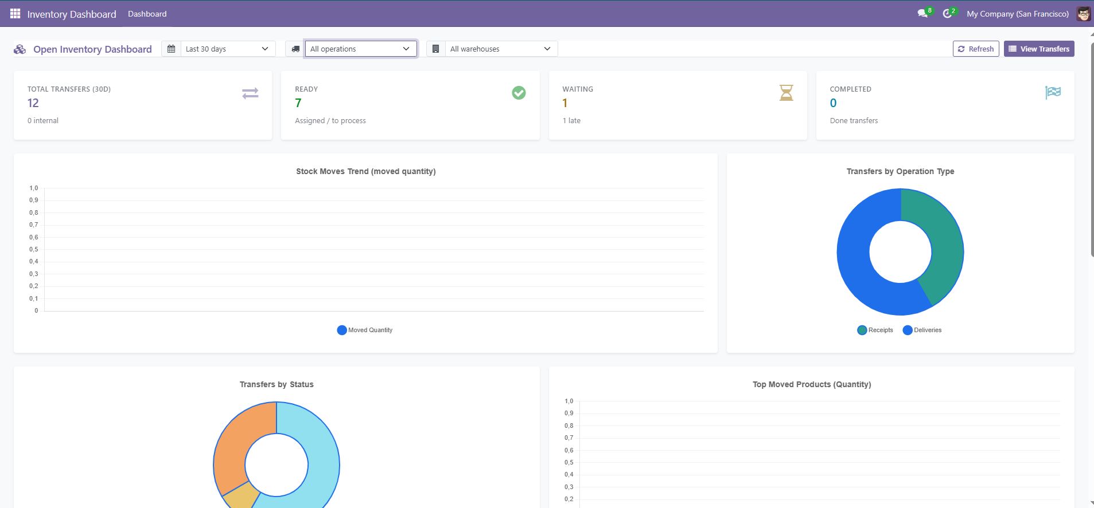
Task: Toggle the Receipts legend entry
Action: point(875,330)
